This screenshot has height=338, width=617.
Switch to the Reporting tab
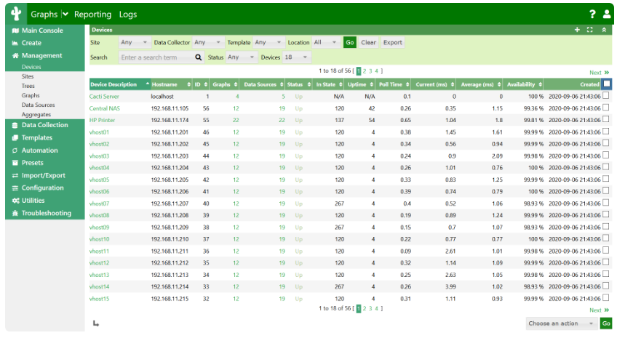pyautogui.click(x=93, y=15)
